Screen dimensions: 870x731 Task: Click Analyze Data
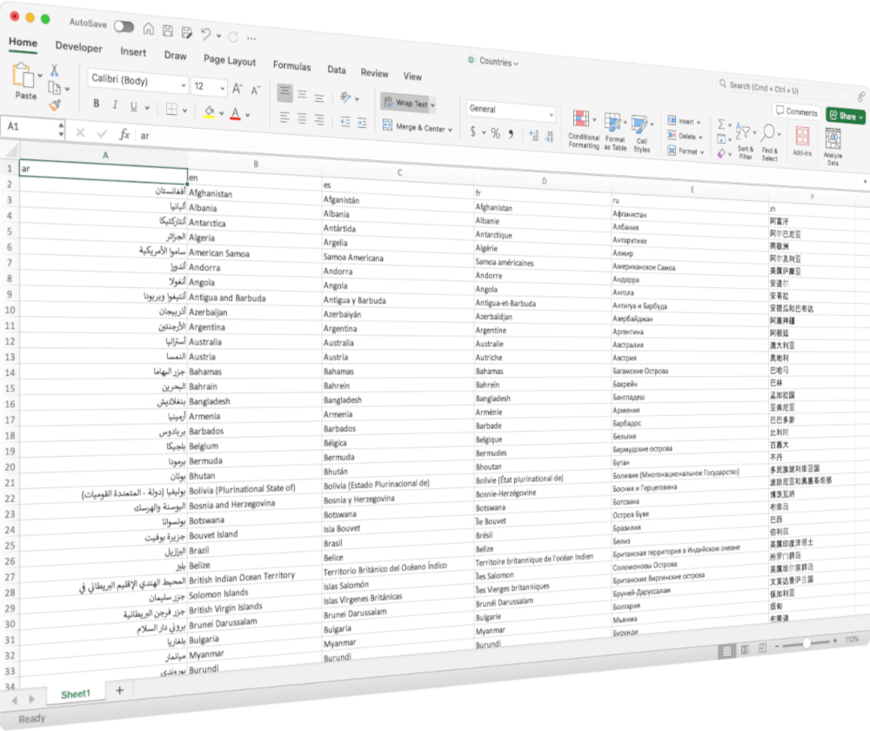pyautogui.click(x=833, y=146)
